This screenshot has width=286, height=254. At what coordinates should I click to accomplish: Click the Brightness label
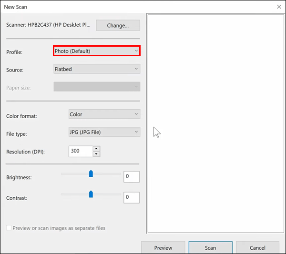[19, 177]
